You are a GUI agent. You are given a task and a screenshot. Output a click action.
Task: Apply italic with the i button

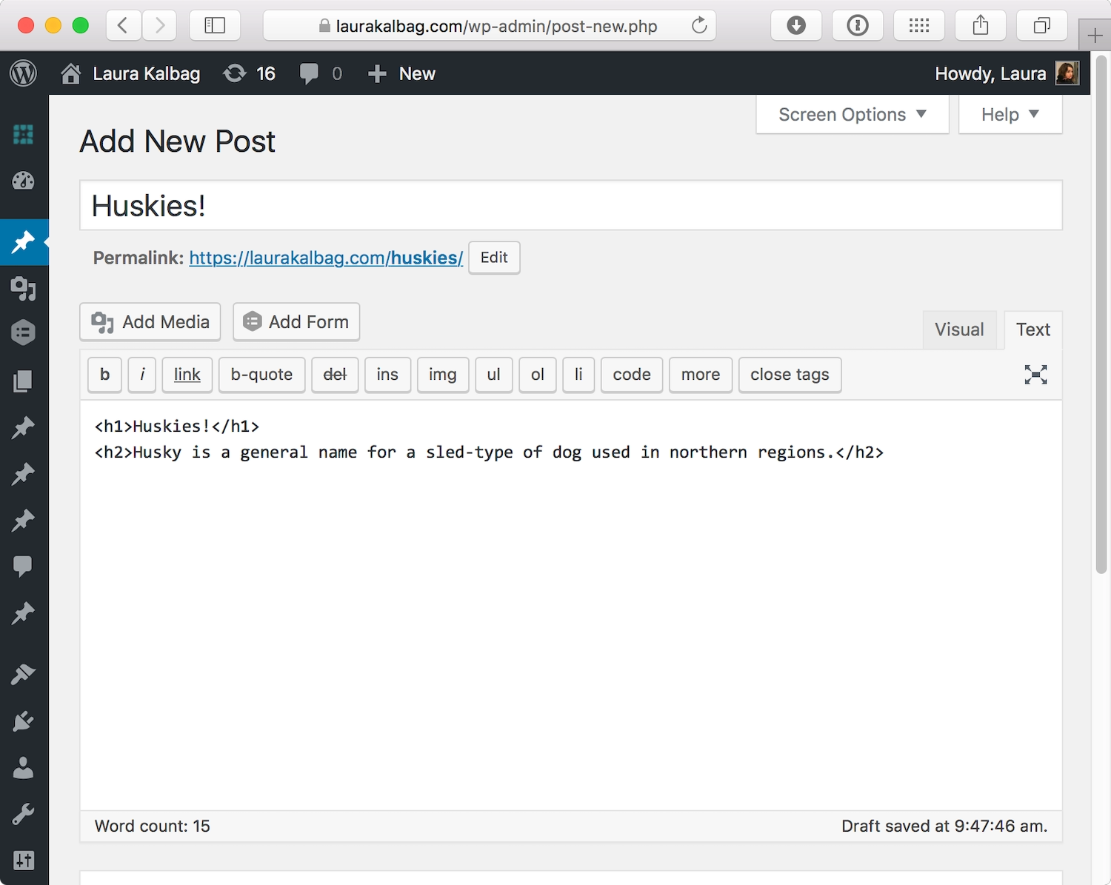click(141, 375)
